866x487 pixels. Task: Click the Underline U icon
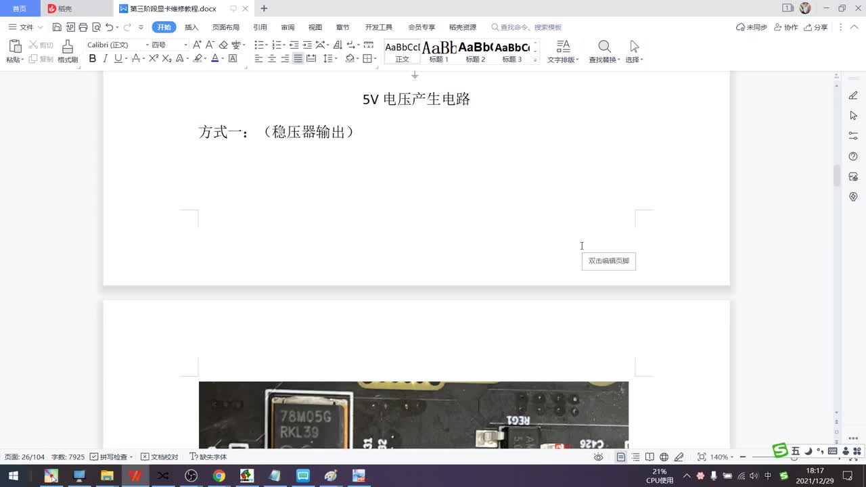pyautogui.click(x=118, y=59)
